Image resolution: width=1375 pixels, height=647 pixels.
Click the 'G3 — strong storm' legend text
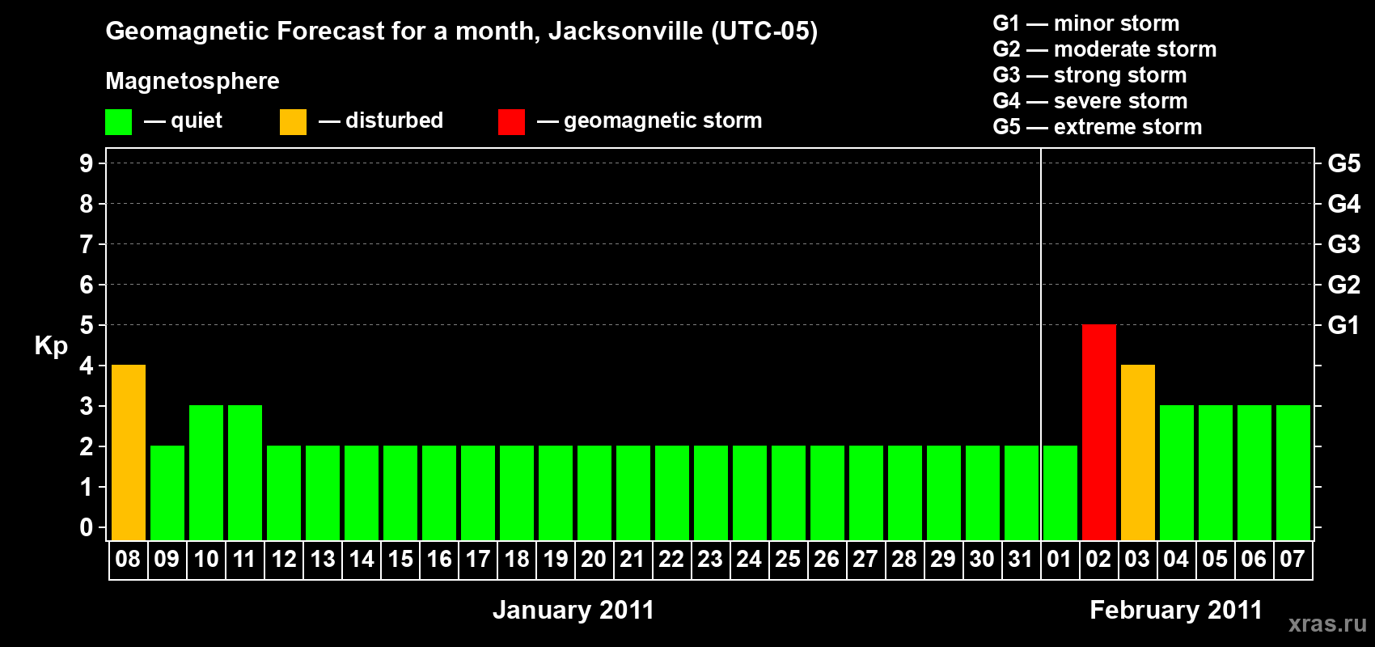(1089, 75)
